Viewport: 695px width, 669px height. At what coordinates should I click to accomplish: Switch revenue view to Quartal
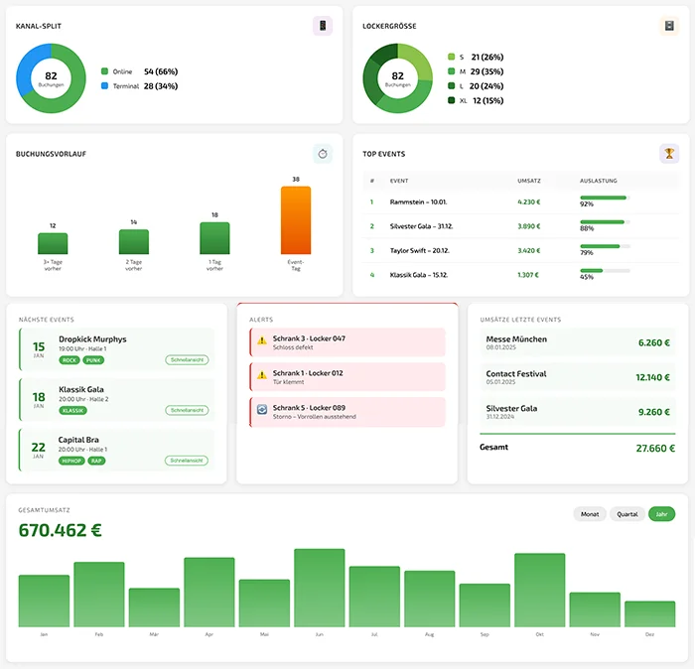[x=627, y=514]
